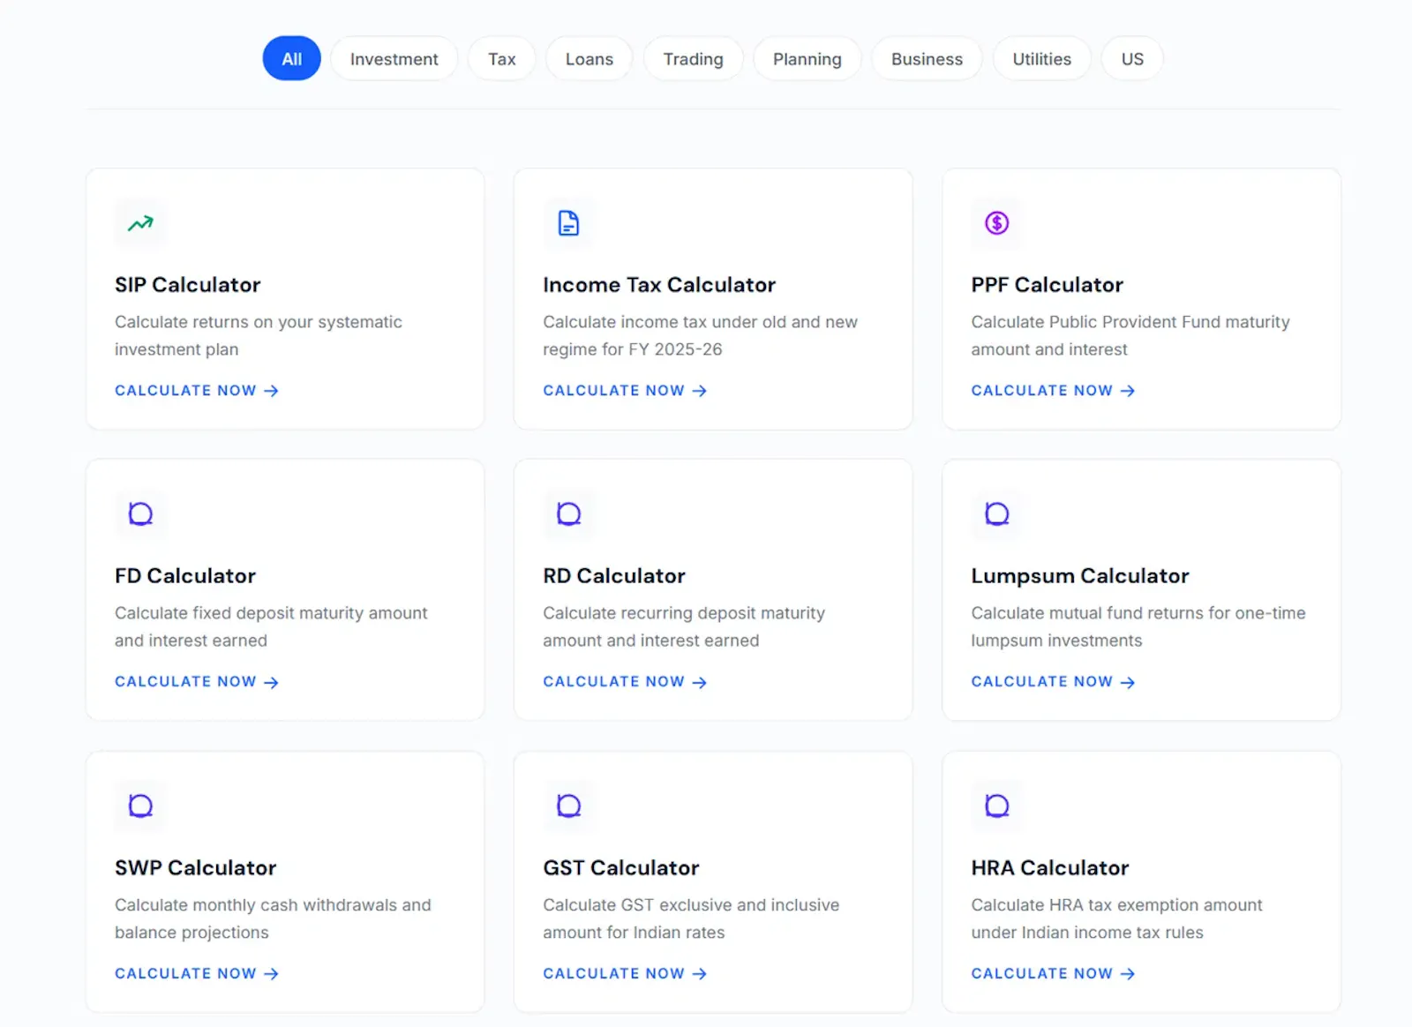Viewport: 1412px width, 1027px height.
Task: Launch PPF Calculator with Calculate Now
Action: [1053, 391]
